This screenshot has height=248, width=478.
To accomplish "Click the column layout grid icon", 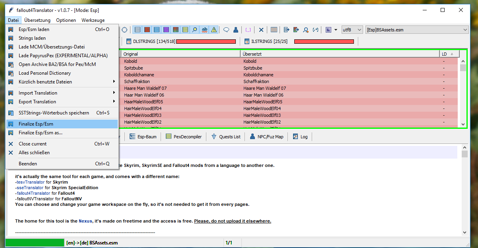I will (274, 30).
